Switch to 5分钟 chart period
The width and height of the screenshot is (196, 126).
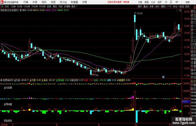tap(19, 6)
